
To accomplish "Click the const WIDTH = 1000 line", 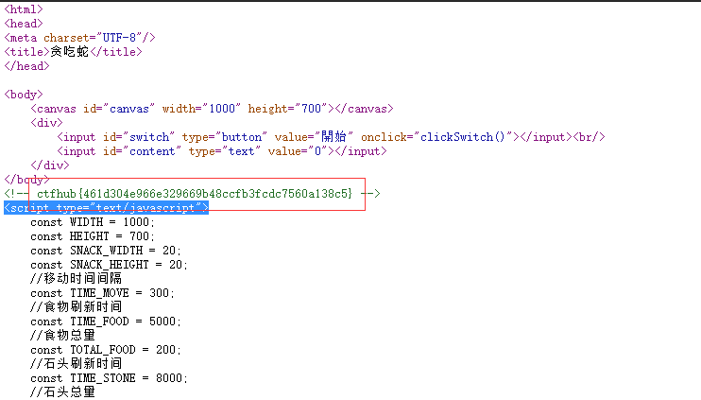I will click(x=93, y=222).
